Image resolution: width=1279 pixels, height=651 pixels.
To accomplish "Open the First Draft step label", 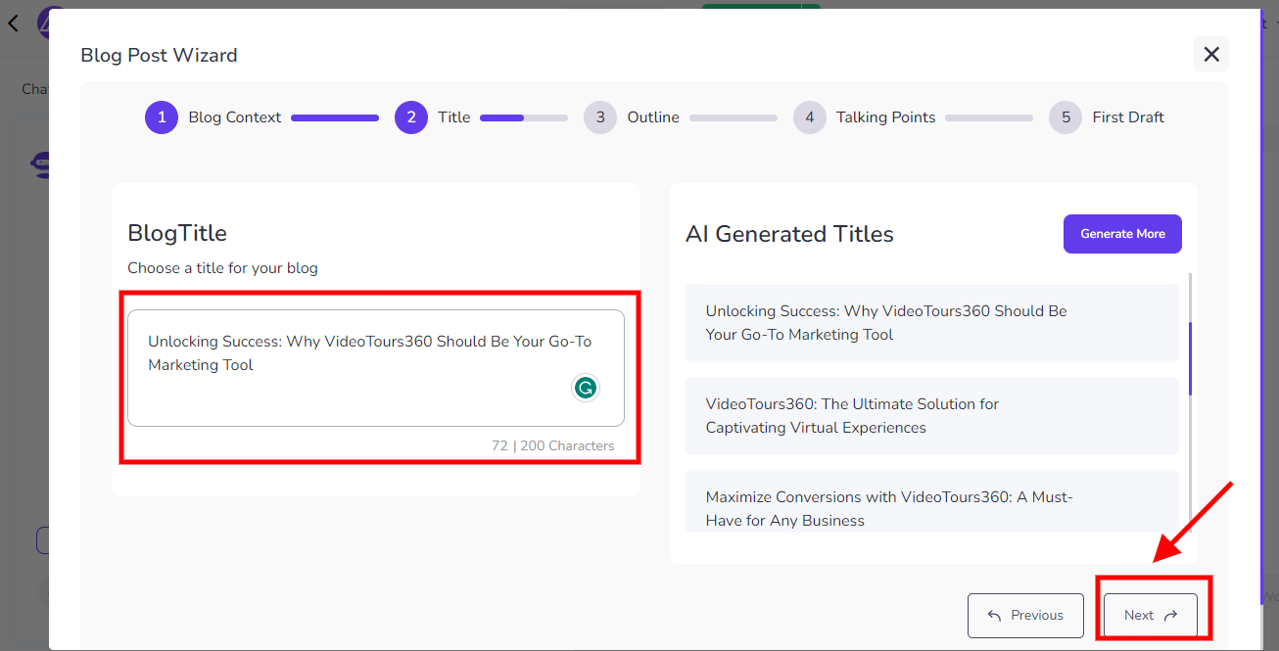I will click(1128, 117).
